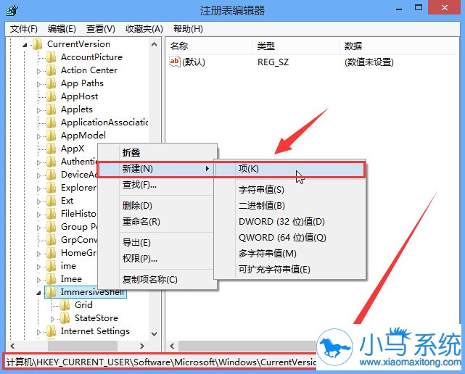Click the Action Center folder icon

click(x=51, y=70)
